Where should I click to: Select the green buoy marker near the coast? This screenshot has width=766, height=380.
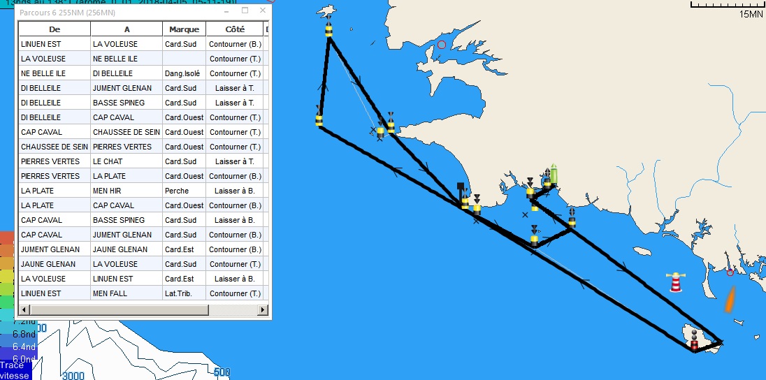tap(554, 173)
